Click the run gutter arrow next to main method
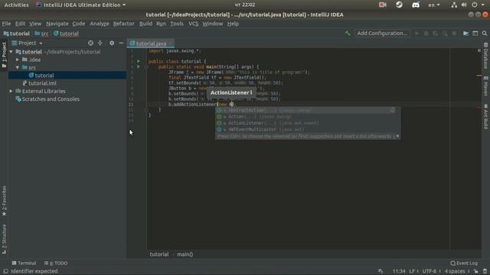 click(139, 66)
